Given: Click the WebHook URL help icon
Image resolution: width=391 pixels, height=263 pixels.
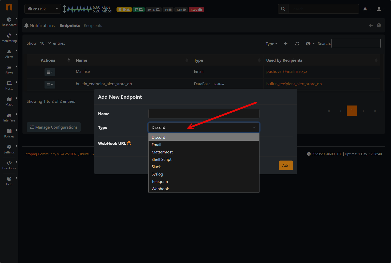Looking at the screenshot, I should point(129,143).
